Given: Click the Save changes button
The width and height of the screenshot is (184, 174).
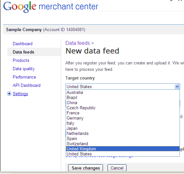Looking at the screenshot, I should [86, 168].
